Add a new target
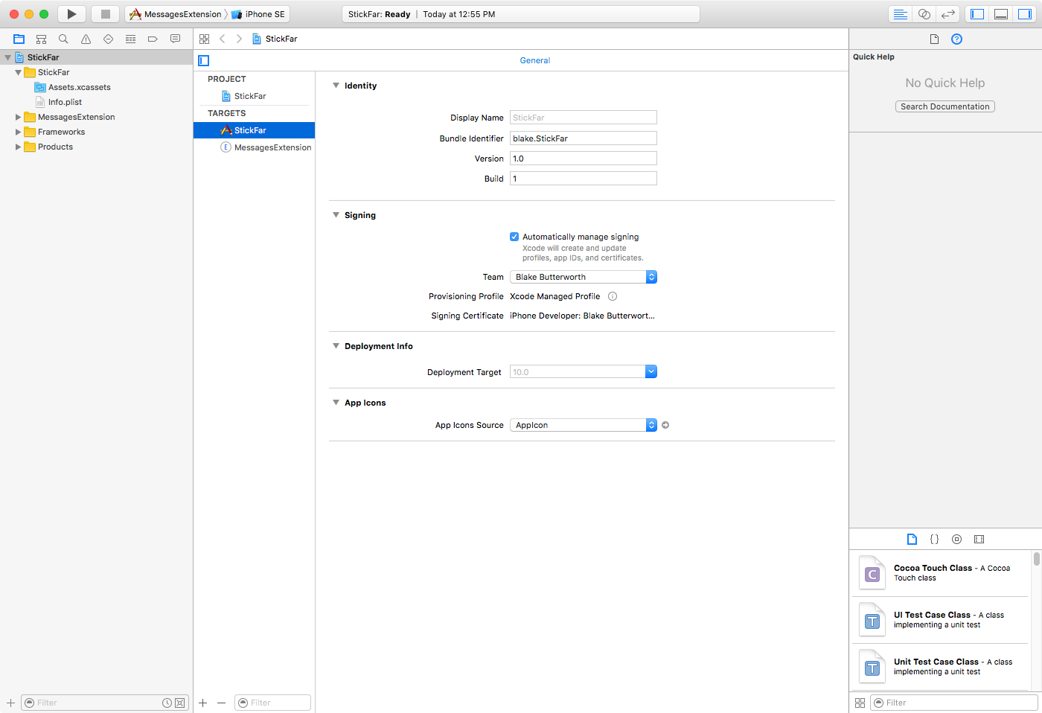1042x713 pixels. coord(202,703)
